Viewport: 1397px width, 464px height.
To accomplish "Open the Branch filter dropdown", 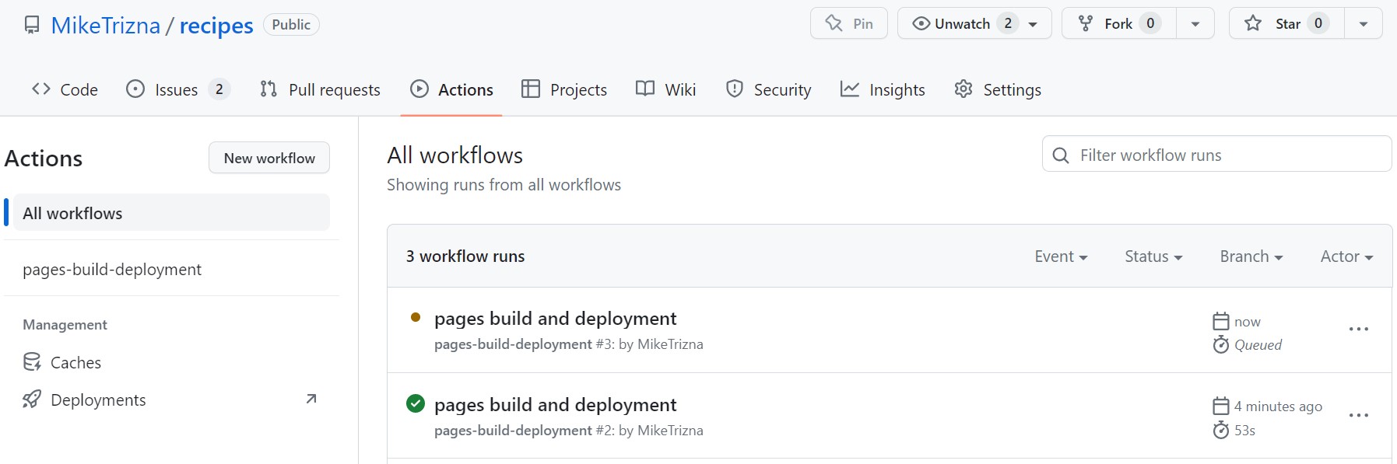I will pos(1251,256).
